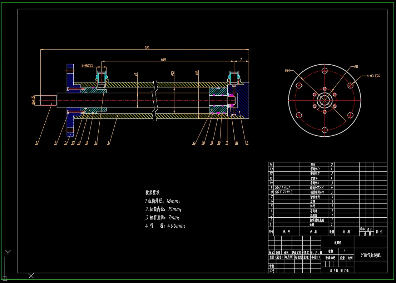
Task: Click the 左端盖 part name cell
Action: (x=314, y=216)
